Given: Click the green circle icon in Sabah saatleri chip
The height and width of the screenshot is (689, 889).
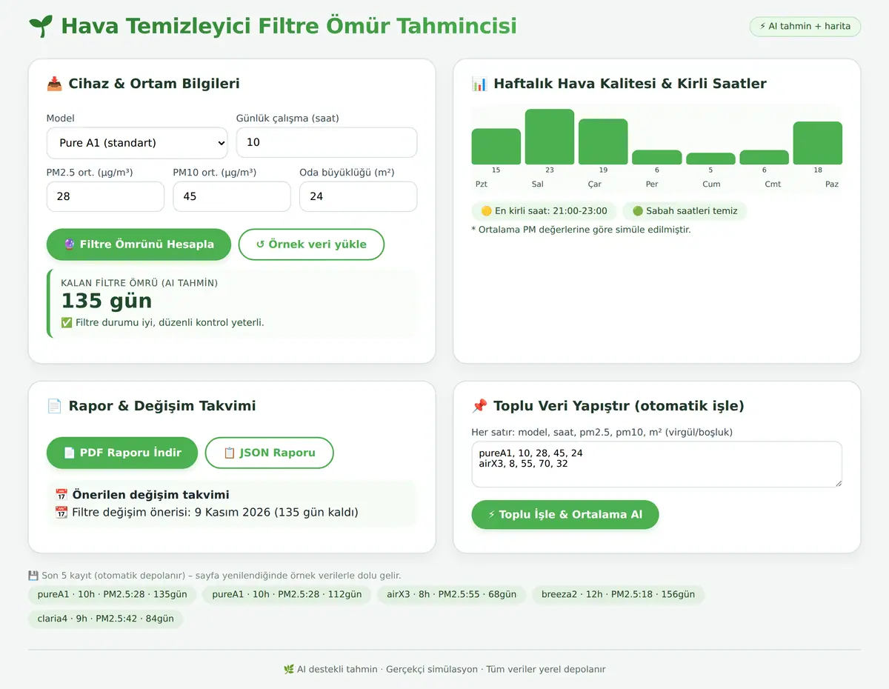Looking at the screenshot, I should [x=638, y=211].
